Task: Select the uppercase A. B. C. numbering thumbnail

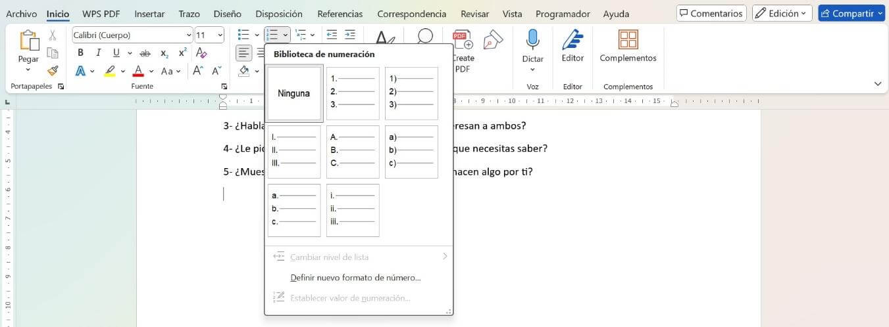Action: (x=353, y=152)
